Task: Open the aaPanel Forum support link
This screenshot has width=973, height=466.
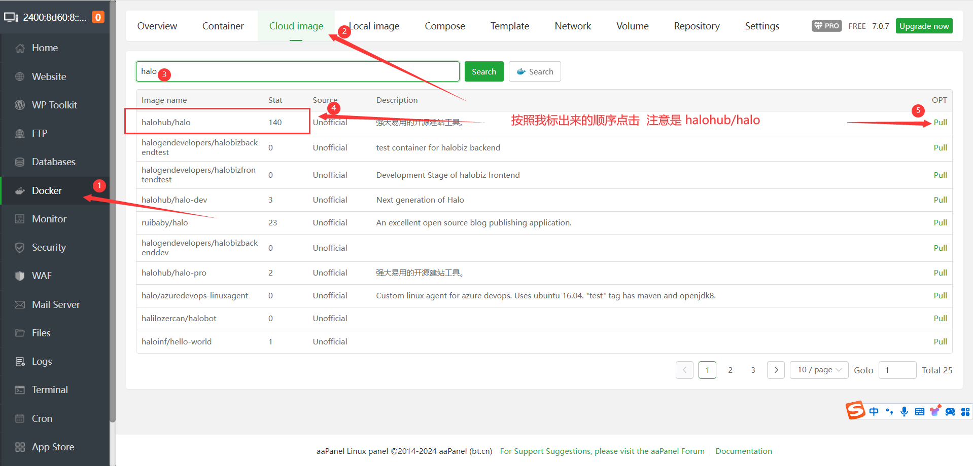Action: (x=602, y=451)
